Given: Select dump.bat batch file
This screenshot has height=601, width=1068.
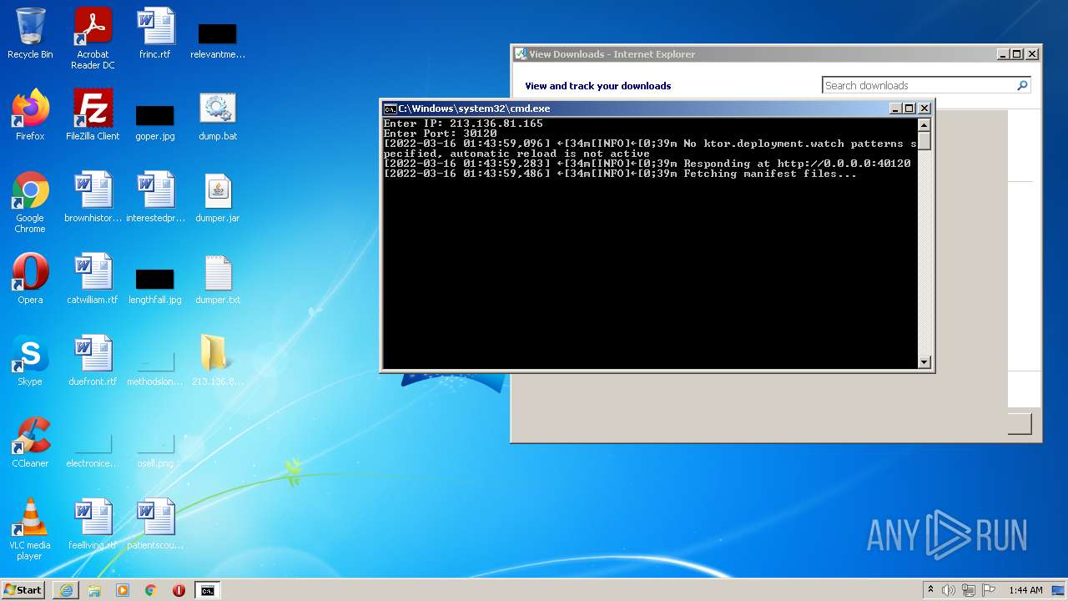Looking at the screenshot, I should point(218,115).
